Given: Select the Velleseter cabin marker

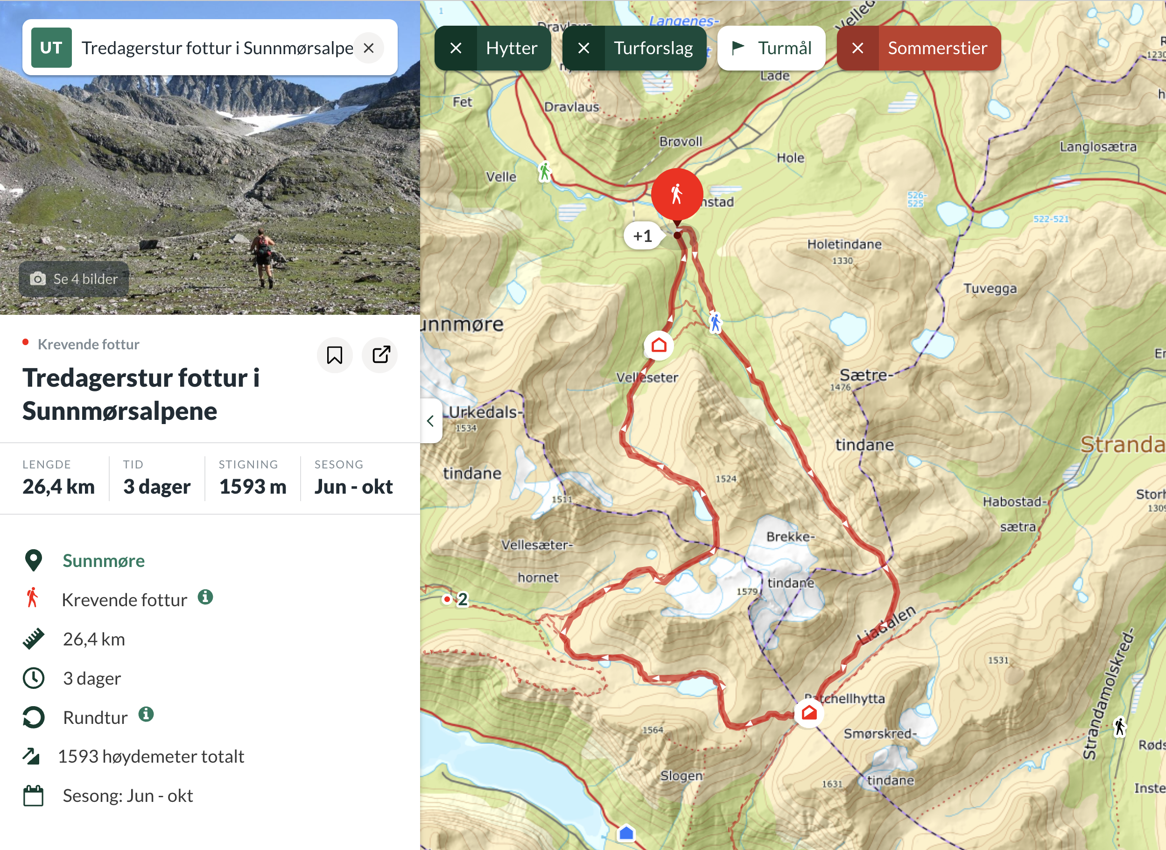Looking at the screenshot, I should pyautogui.click(x=659, y=345).
